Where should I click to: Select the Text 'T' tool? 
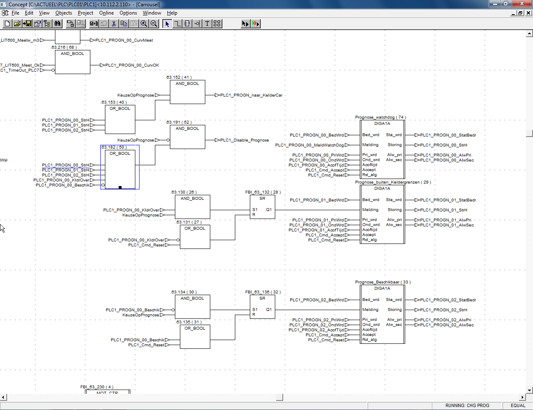pyautogui.click(x=207, y=24)
